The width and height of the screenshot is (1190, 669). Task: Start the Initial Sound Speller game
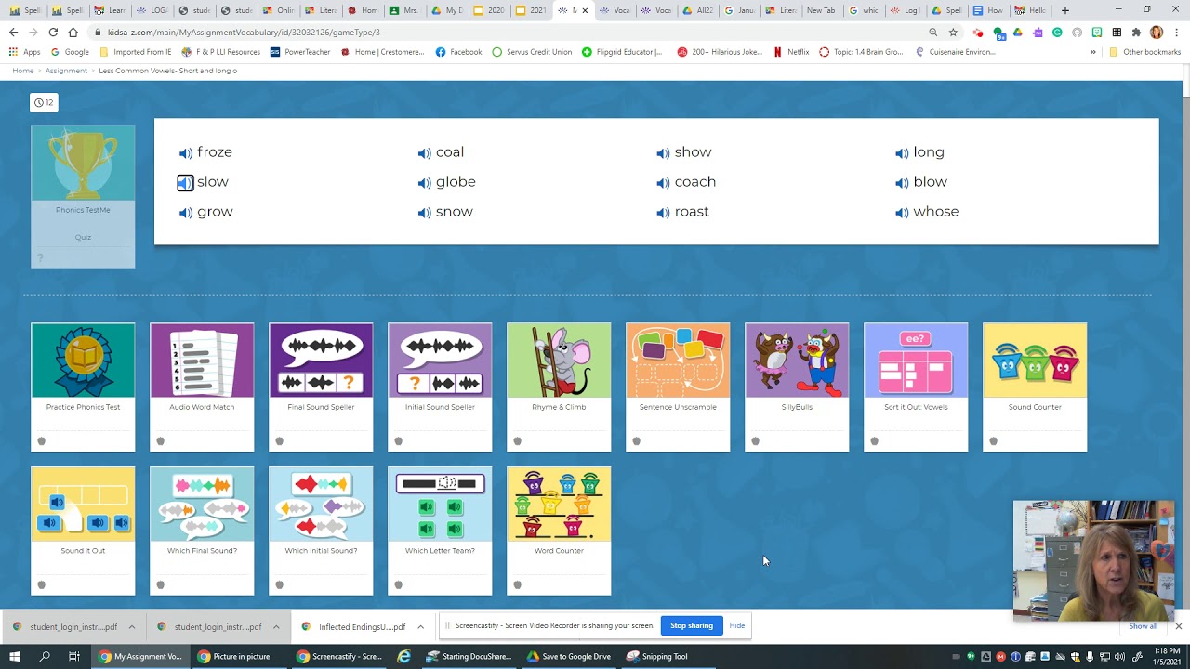440,387
